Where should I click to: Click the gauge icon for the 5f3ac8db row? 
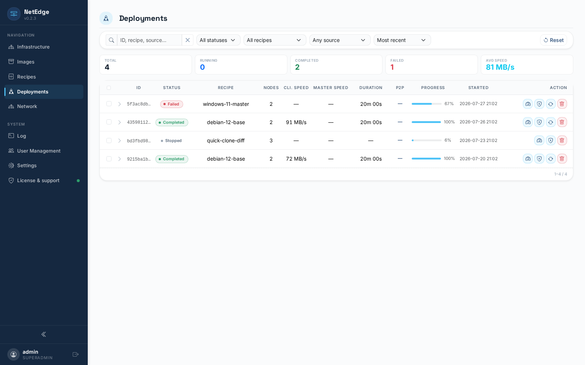coord(528,104)
